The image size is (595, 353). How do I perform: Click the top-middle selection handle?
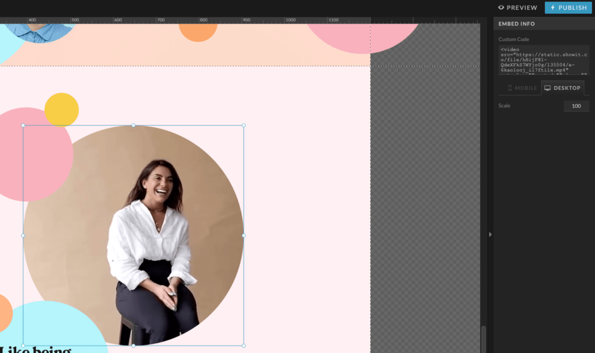133,125
